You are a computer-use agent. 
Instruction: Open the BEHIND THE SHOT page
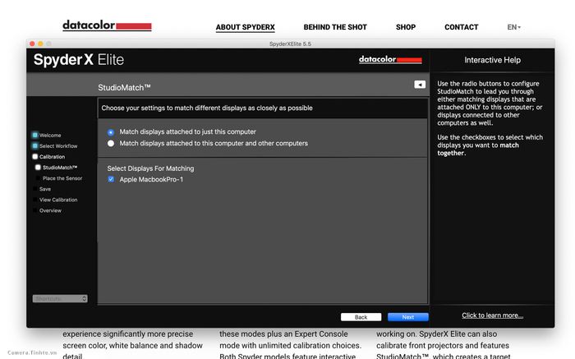click(x=335, y=27)
